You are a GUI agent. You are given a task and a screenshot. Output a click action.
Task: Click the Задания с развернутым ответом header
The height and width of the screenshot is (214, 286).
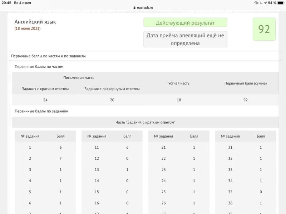click(x=112, y=89)
